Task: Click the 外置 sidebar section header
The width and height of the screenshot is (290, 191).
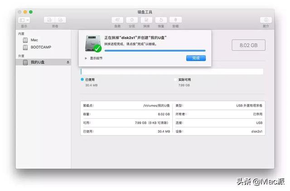Action: coord(21,56)
